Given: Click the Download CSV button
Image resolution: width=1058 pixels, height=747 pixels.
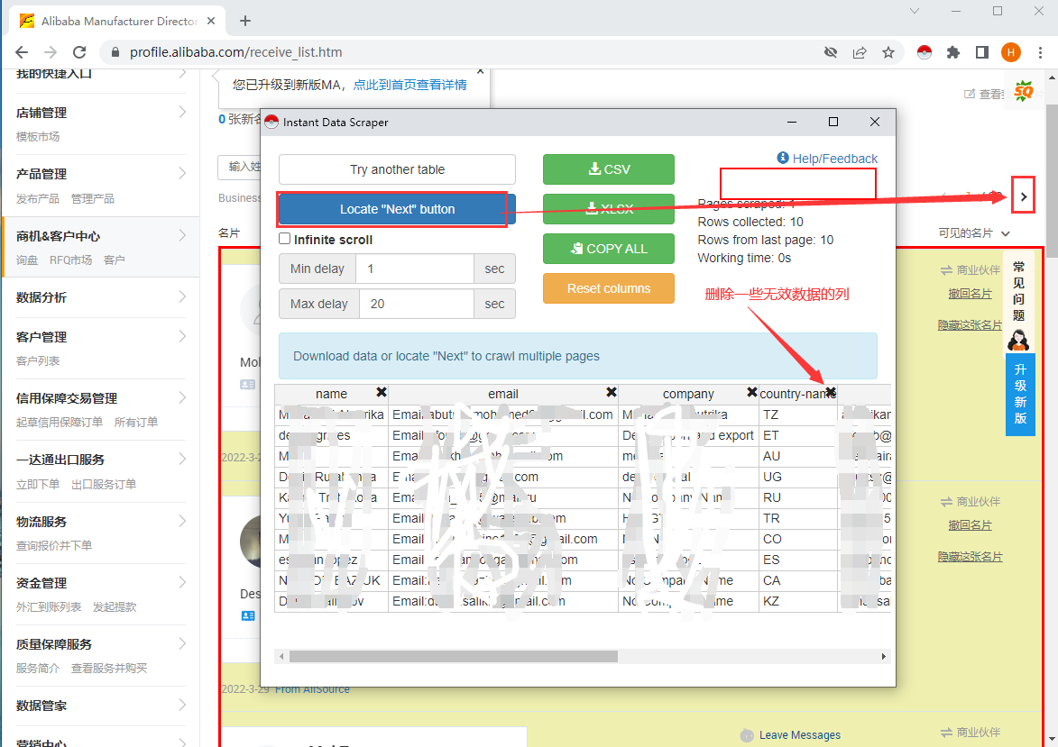Looking at the screenshot, I should pos(608,169).
